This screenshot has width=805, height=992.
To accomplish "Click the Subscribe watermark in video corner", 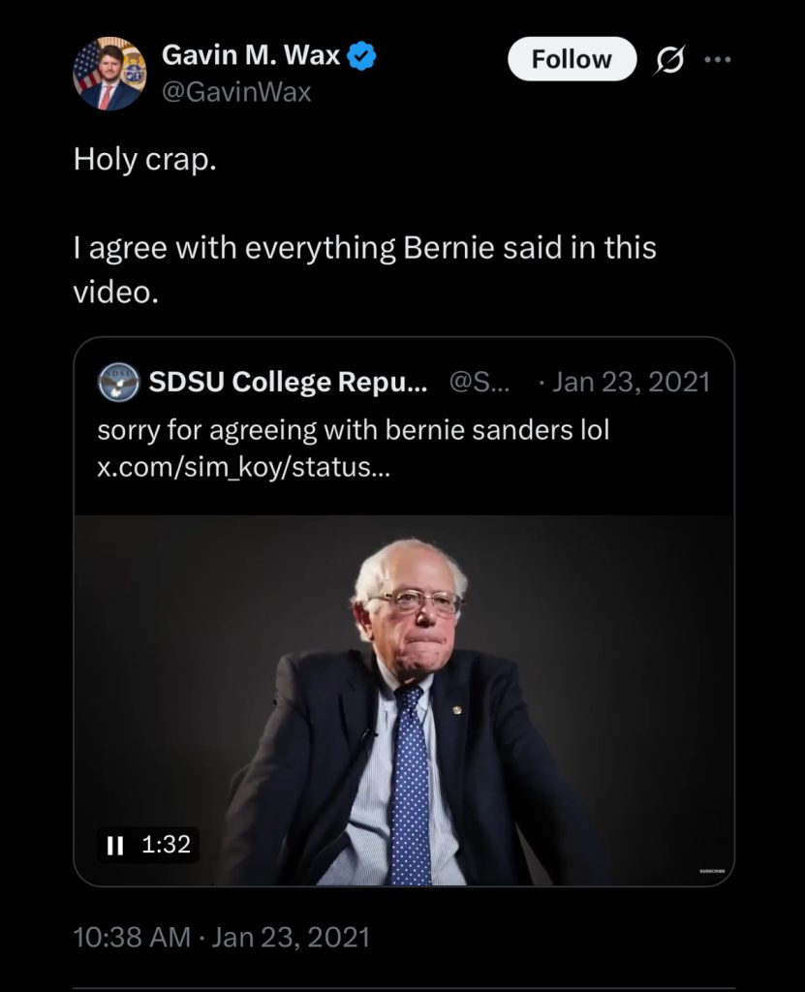I will (712, 871).
